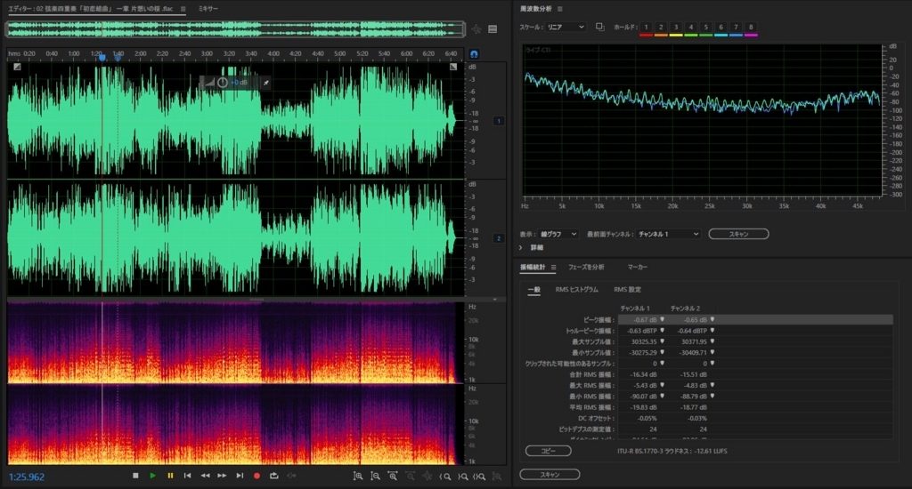Switch to the ミキサー tab
Viewport: 912px width, 489px height.
coord(208,9)
